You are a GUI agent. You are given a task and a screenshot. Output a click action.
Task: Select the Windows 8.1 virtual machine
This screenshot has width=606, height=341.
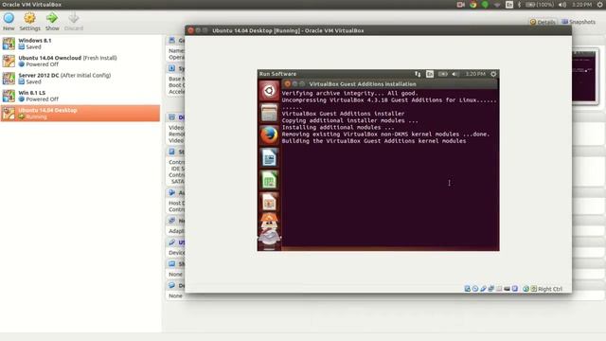coord(80,44)
